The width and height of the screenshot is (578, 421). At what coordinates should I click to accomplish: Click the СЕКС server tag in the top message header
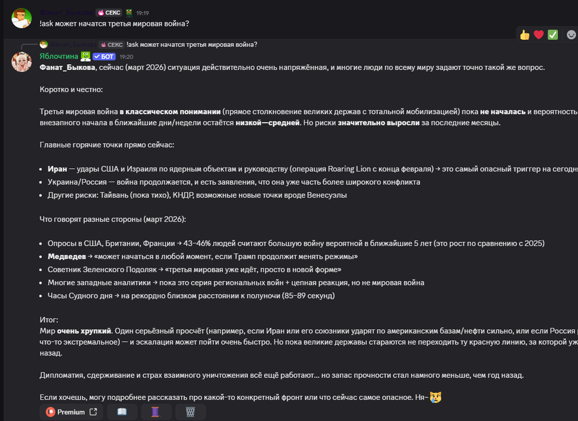coord(109,12)
